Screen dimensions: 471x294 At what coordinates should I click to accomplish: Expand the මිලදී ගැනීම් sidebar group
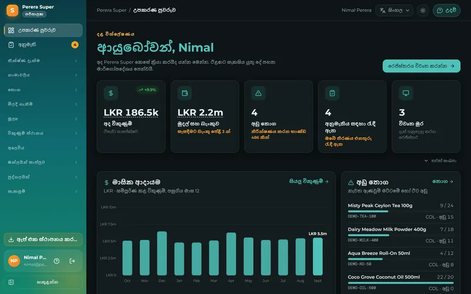click(43, 104)
